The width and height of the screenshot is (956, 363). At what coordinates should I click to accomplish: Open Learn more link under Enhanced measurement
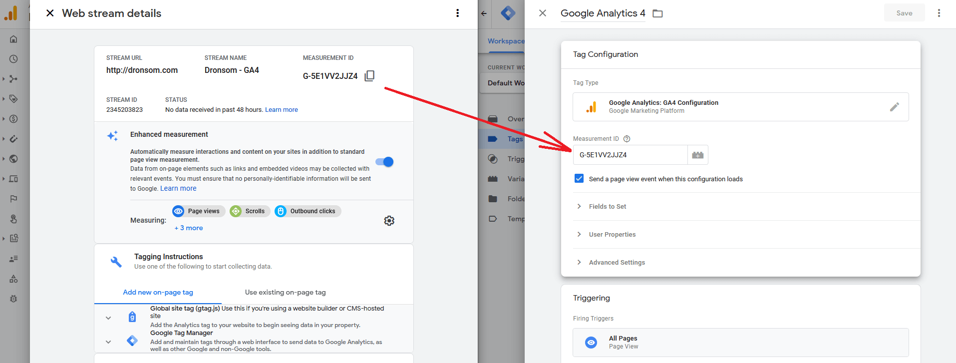point(178,188)
